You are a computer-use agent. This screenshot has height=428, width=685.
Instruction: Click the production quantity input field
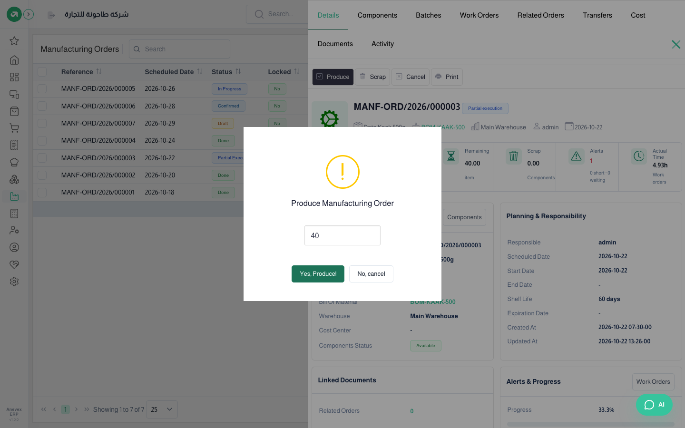[342, 235]
